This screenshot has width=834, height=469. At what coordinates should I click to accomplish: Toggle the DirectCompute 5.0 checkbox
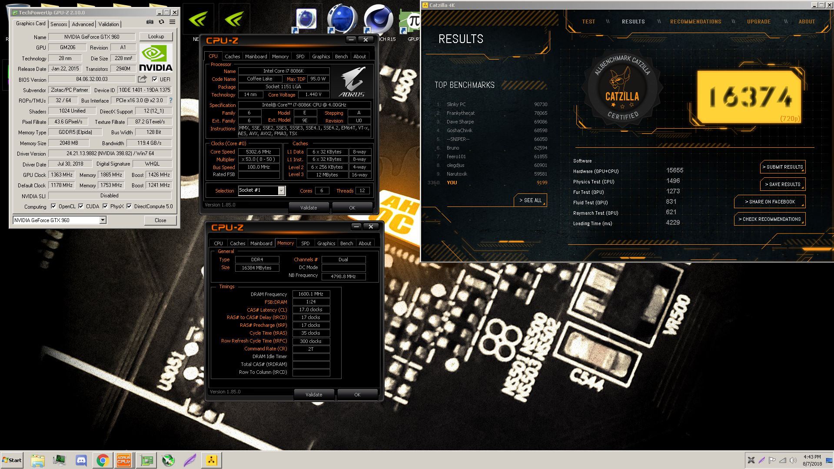pyautogui.click(x=129, y=206)
